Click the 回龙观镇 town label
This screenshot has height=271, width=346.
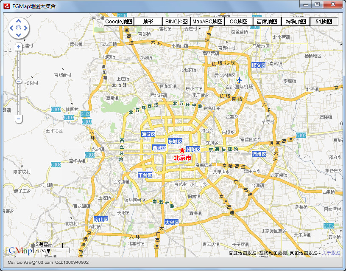tap(168, 86)
